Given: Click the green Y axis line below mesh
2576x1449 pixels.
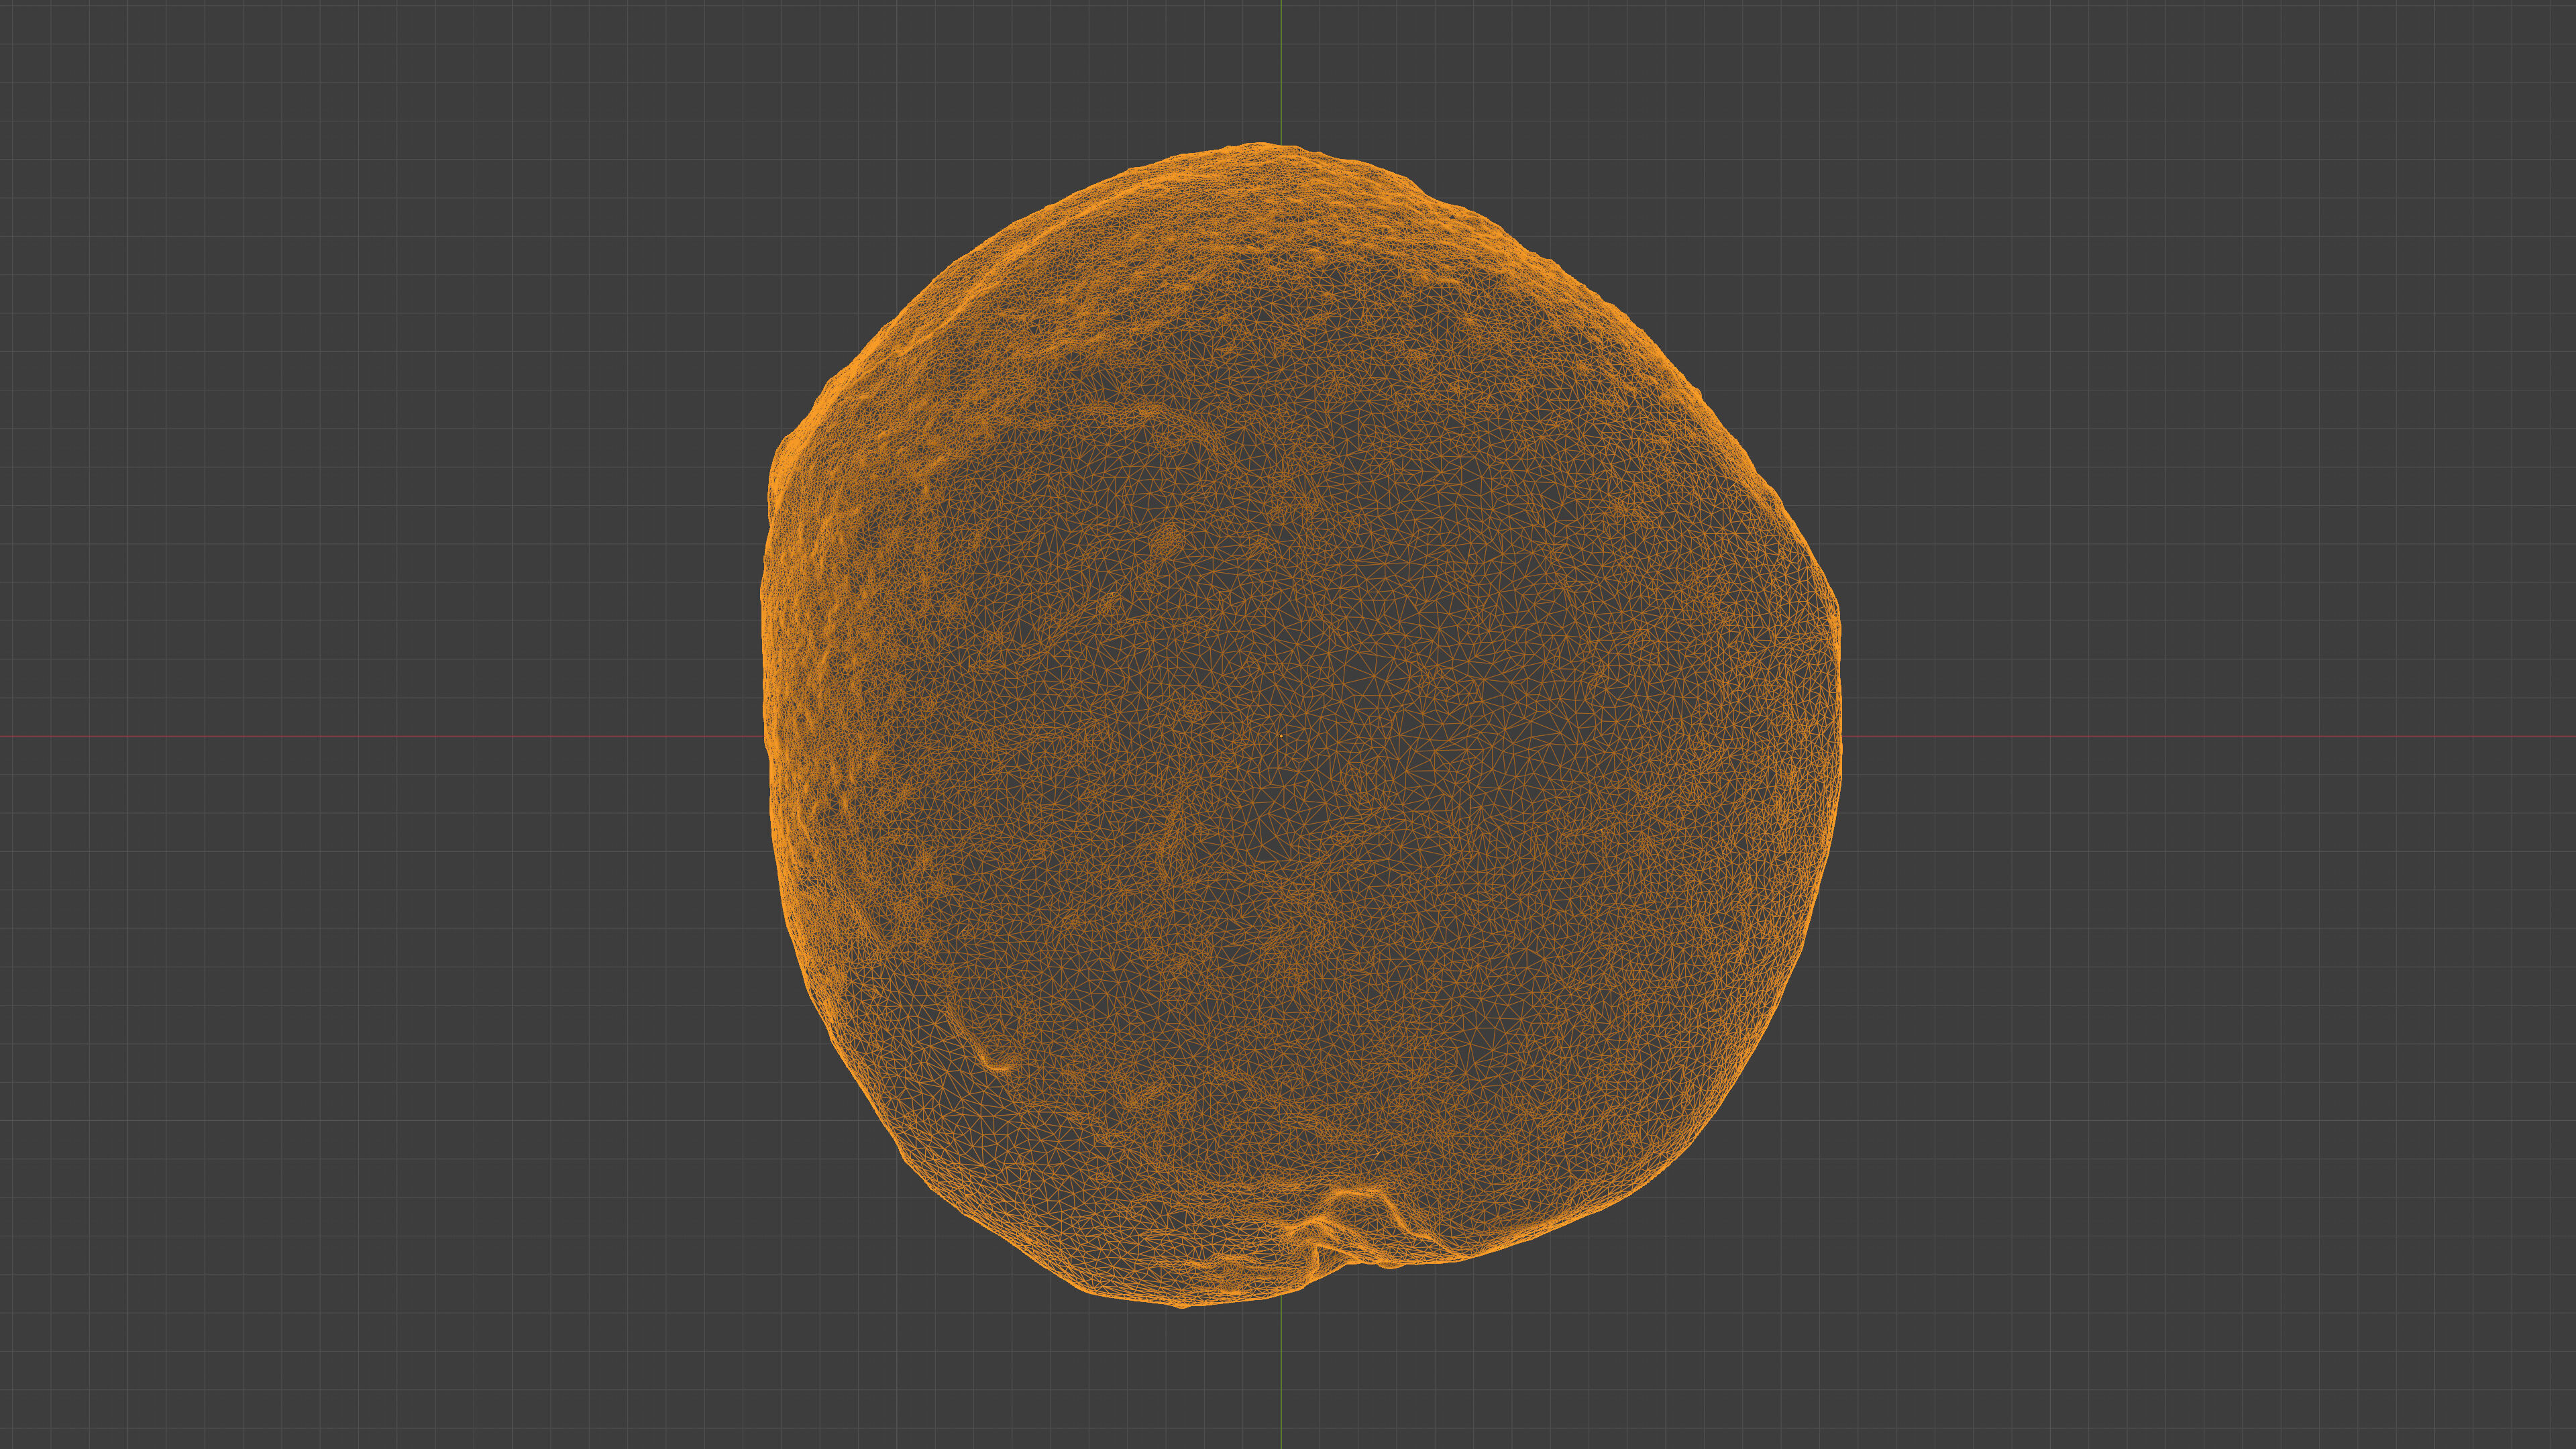Looking at the screenshot, I should tap(1281, 1380).
